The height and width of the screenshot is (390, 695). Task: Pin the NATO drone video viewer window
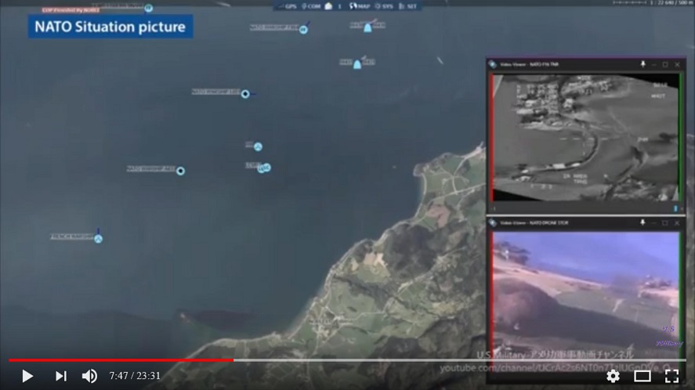(643, 223)
